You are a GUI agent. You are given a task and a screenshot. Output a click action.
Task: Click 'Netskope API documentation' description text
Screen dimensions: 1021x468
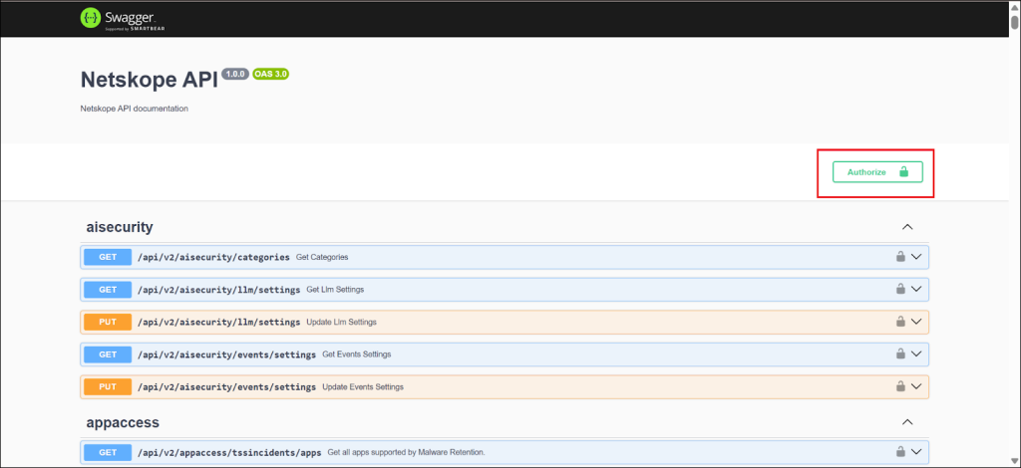(135, 109)
